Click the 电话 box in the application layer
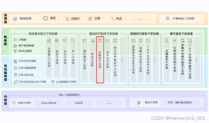The width and height of the screenshot is (209, 123). pos(118,19)
